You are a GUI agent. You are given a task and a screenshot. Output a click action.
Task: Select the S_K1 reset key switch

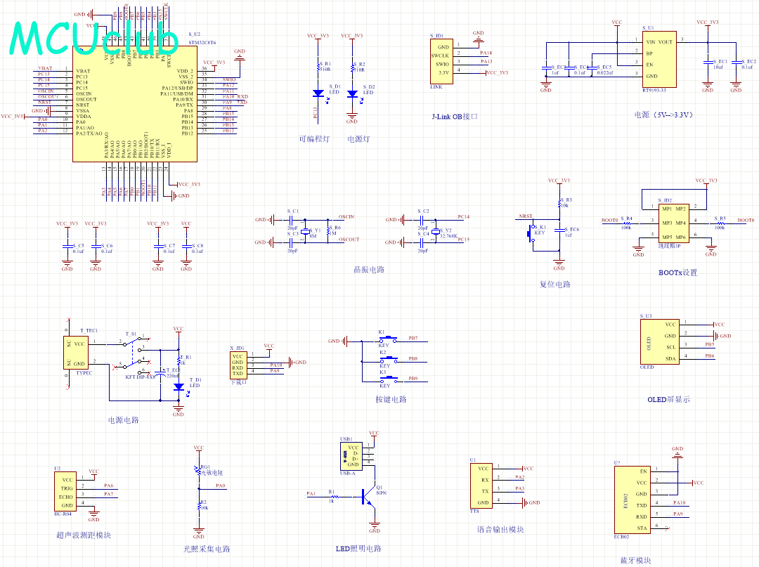point(532,233)
